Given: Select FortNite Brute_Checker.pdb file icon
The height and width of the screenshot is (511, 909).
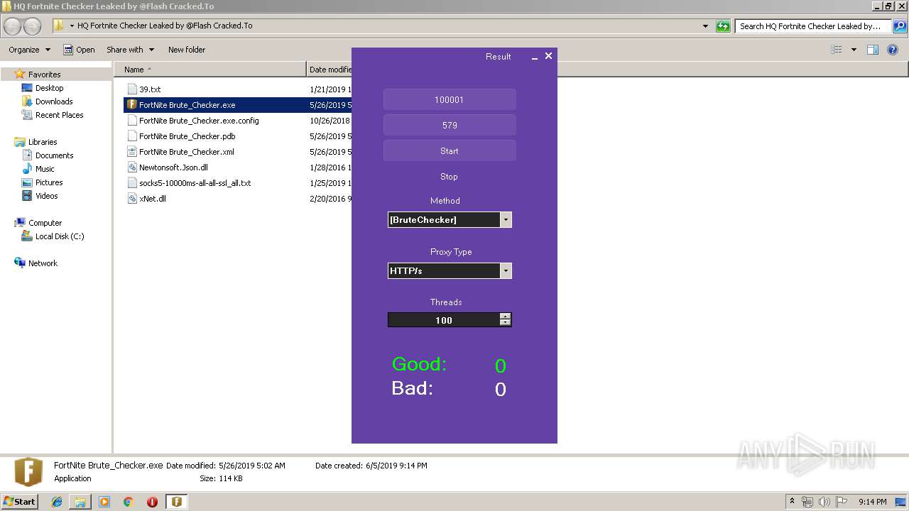Looking at the screenshot, I should [x=131, y=136].
